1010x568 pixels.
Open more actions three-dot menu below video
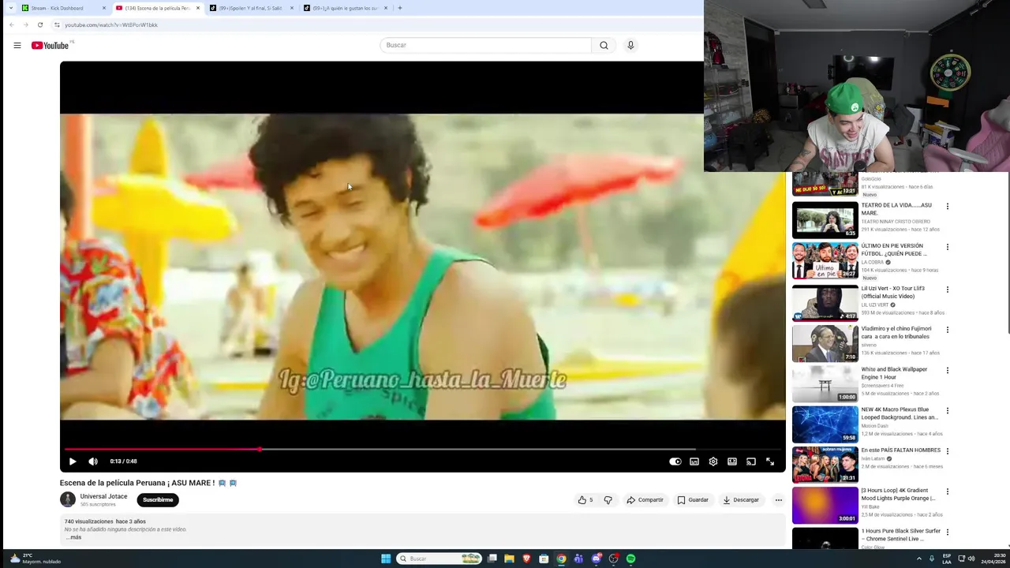coord(778,499)
